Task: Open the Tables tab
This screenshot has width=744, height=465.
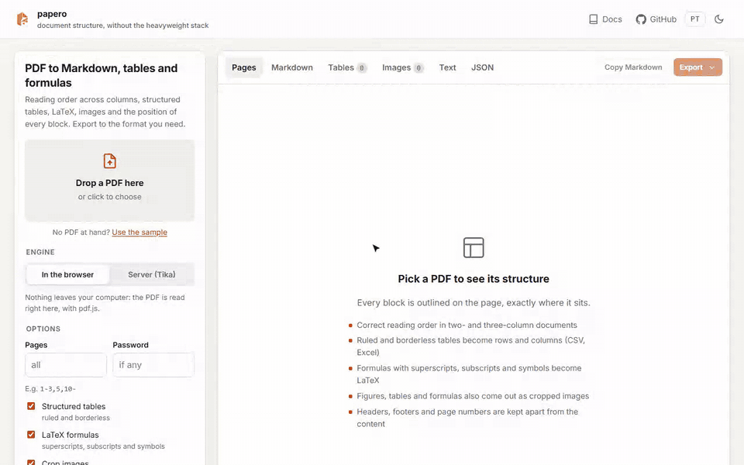Action: click(347, 67)
